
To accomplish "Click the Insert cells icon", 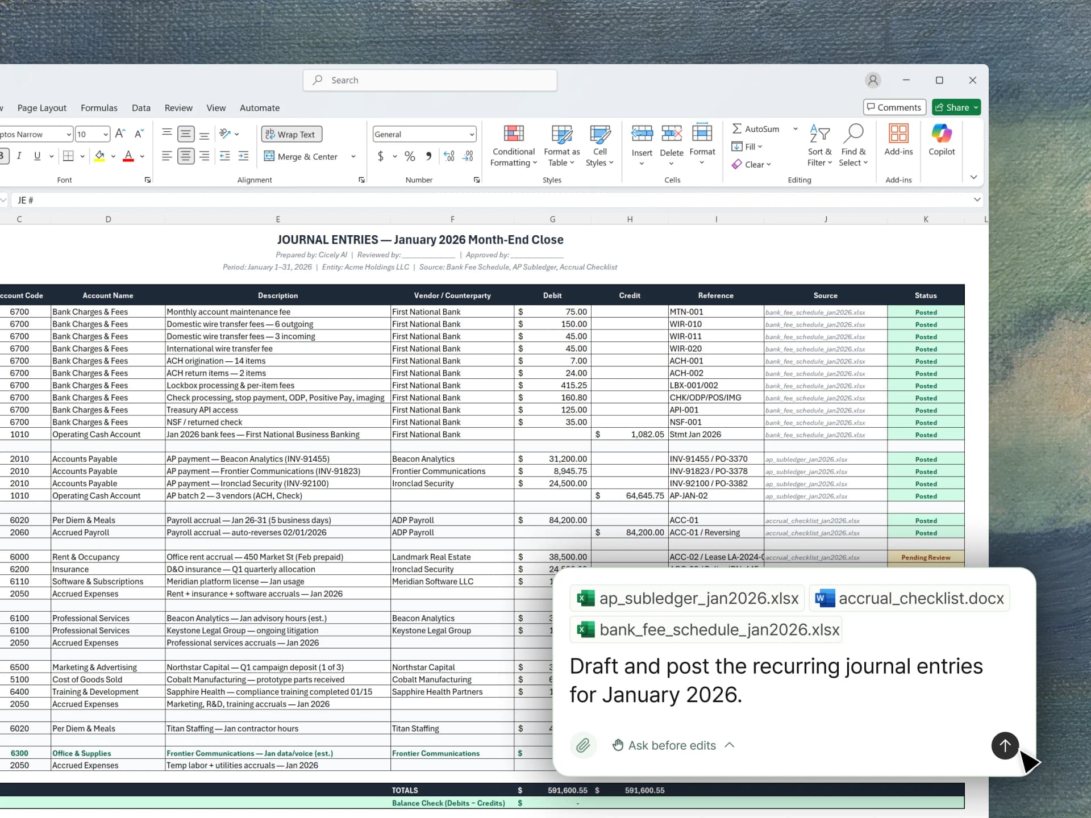I will point(642,134).
